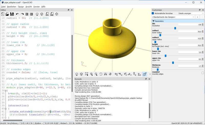Open the Bearbeiten menu
The height and width of the screenshot is (131, 205).
click(12, 7)
